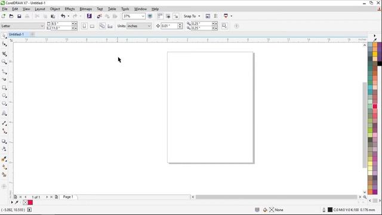Select the Text tool
This screenshot has height=215, width=382.
4,113
